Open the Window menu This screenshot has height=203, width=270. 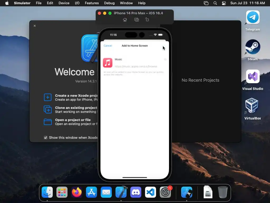(126, 3)
